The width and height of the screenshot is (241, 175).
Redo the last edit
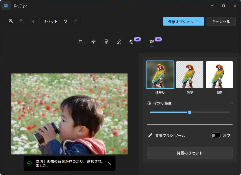click(75, 21)
